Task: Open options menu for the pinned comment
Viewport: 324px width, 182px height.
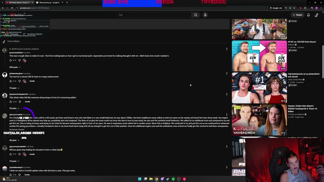Action: 227,49
